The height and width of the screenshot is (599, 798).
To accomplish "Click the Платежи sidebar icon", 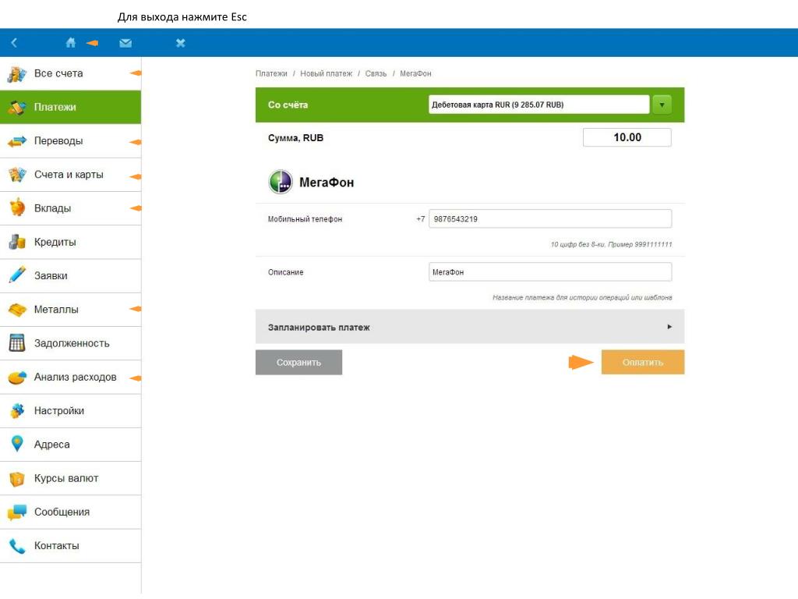I will click(17, 108).
